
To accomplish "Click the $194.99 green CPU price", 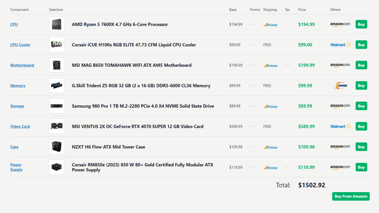I will tap(306, 24).
